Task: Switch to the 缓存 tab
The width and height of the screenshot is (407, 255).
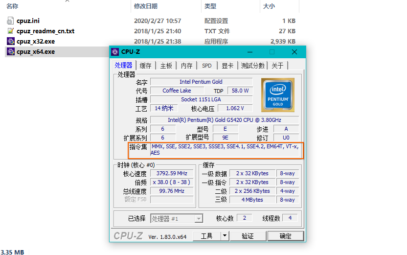Action: [145, 66]
